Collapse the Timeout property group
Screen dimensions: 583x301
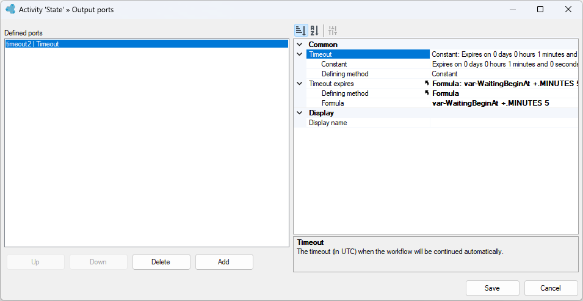[x=300, y=54]
